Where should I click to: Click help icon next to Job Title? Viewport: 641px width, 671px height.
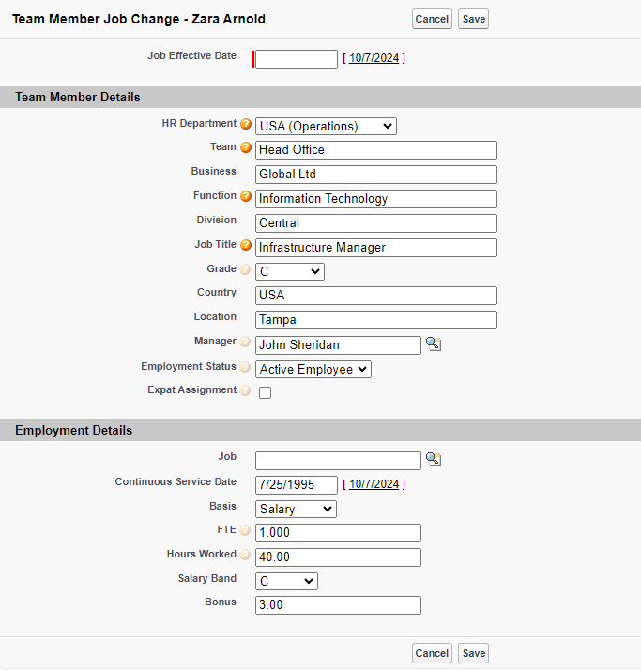pos(246,245)
